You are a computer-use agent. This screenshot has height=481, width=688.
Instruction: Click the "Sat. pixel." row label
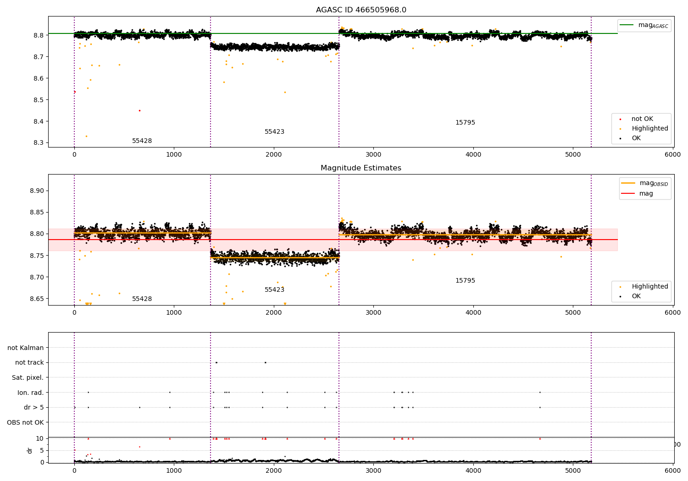28,377
